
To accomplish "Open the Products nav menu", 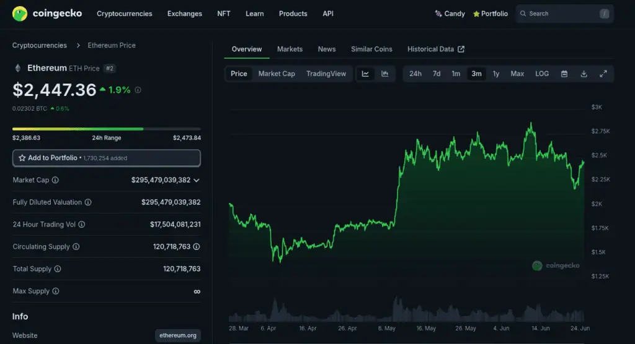I will pyautogui.click(x=293, y=14).
